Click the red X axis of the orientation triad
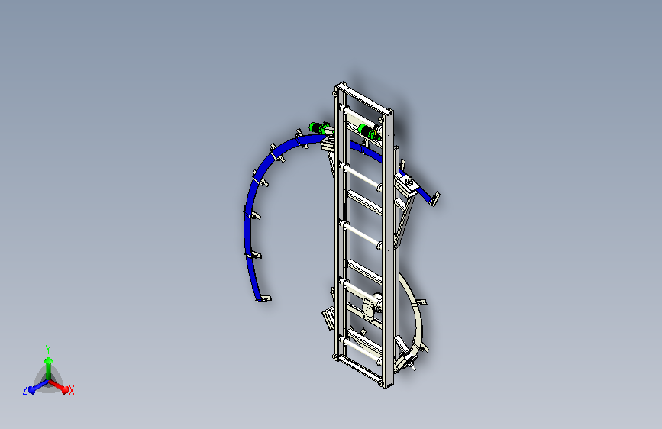Viewport: 662px width, 429px height. coord(59,385)
